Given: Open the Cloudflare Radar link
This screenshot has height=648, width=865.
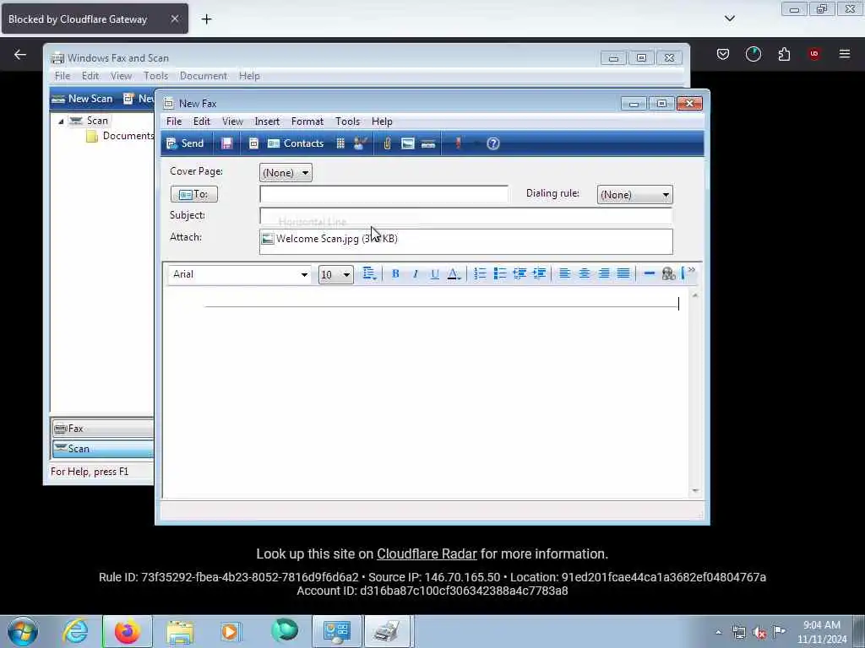Looking at the screenshot, I should point(427,553).
